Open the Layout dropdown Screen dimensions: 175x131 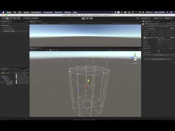[x=169, y=18]
